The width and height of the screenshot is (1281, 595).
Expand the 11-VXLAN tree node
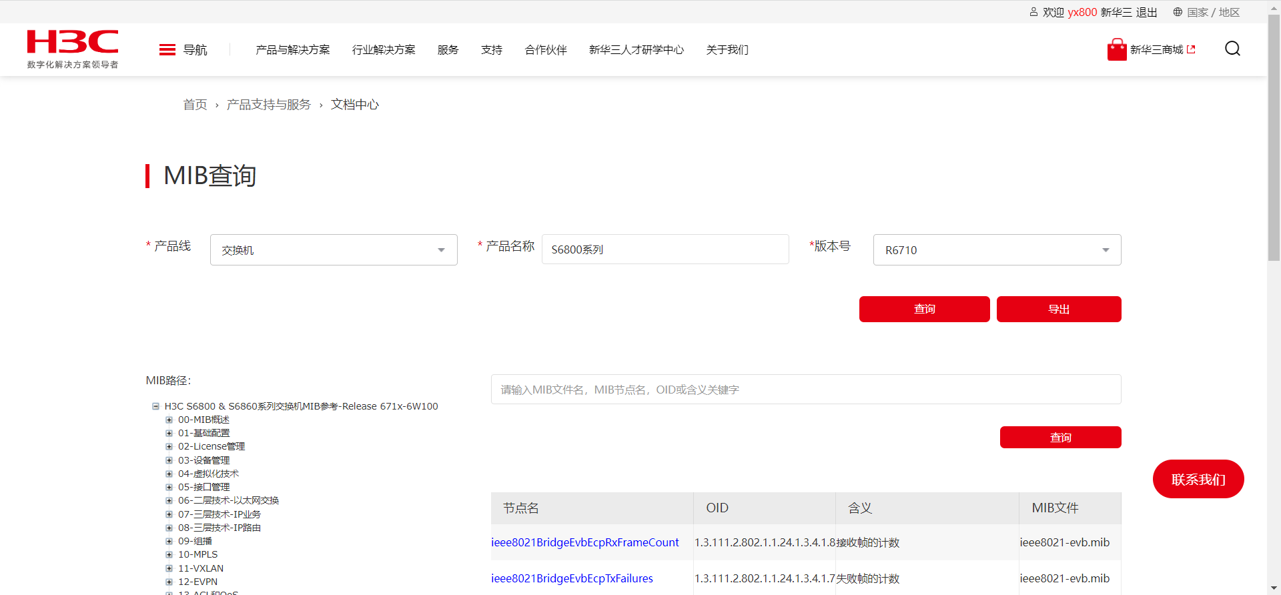click(169, 568)
